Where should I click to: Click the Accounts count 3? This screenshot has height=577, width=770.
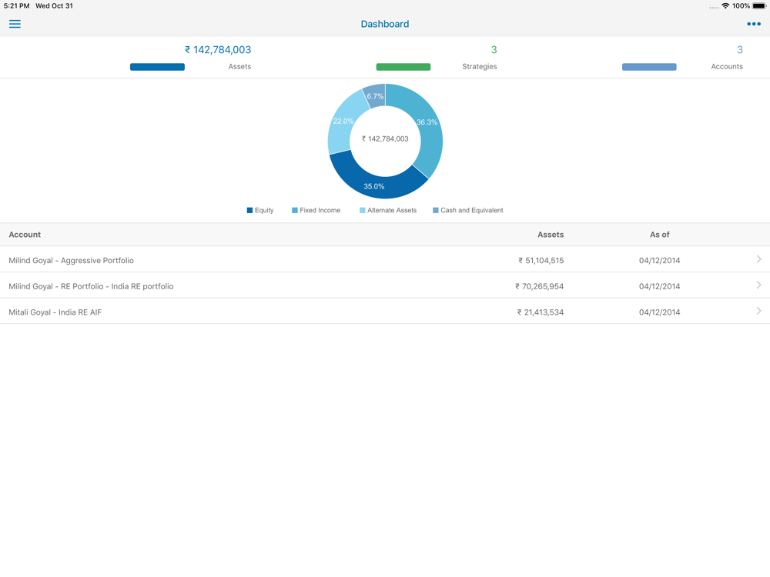tap(740, 49)
